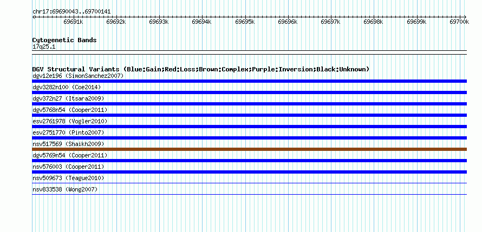Select the blue bar under dgv5768n54
Screen dimensions: 482x232
[249, 115]
